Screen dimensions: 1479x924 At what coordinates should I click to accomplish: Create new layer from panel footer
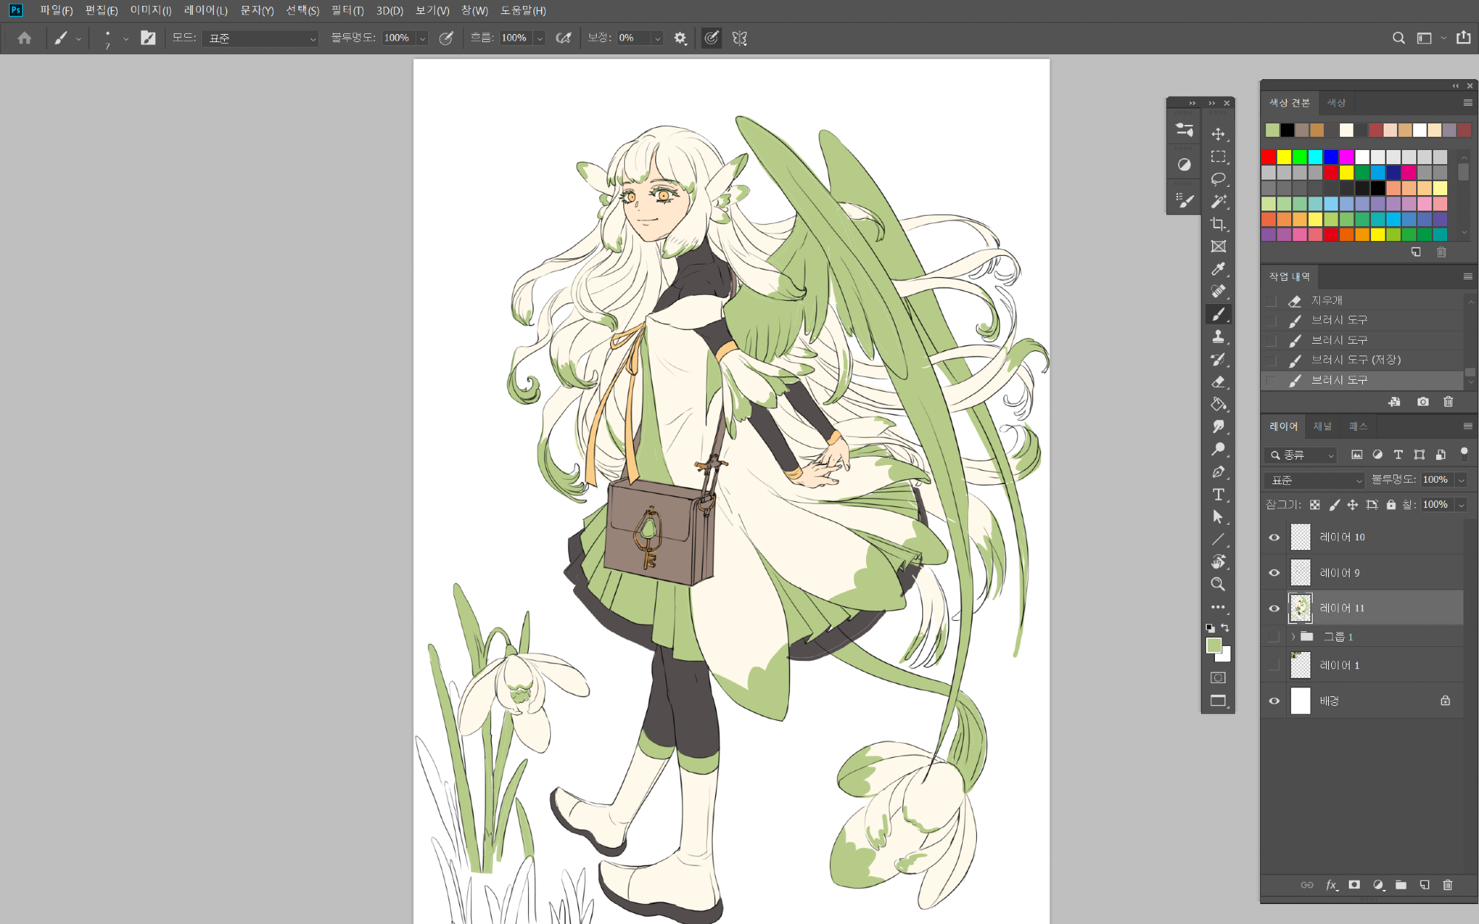(1424, 885)
